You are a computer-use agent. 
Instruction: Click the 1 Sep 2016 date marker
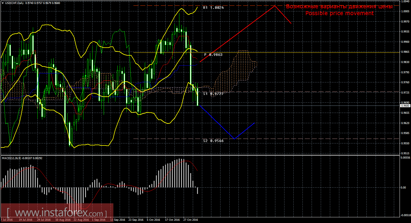pyautogui.click(x=99, y=220)
